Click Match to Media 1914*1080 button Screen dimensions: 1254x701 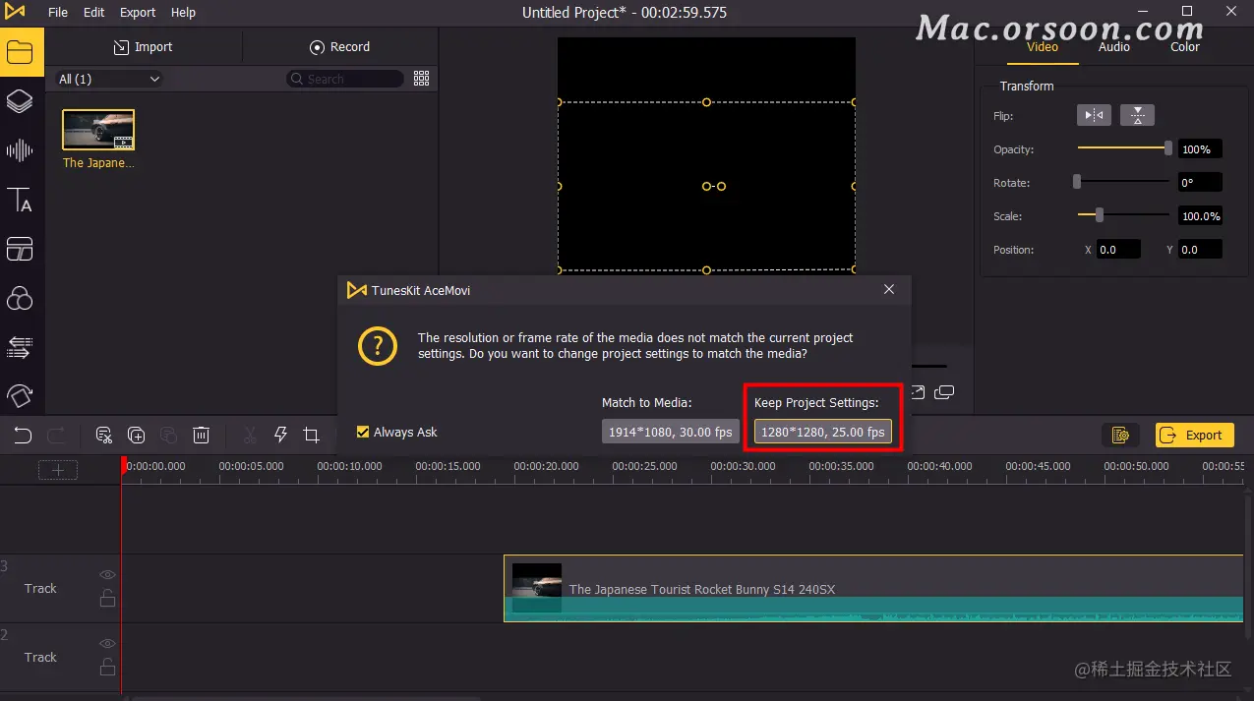(x=671, y=432)
